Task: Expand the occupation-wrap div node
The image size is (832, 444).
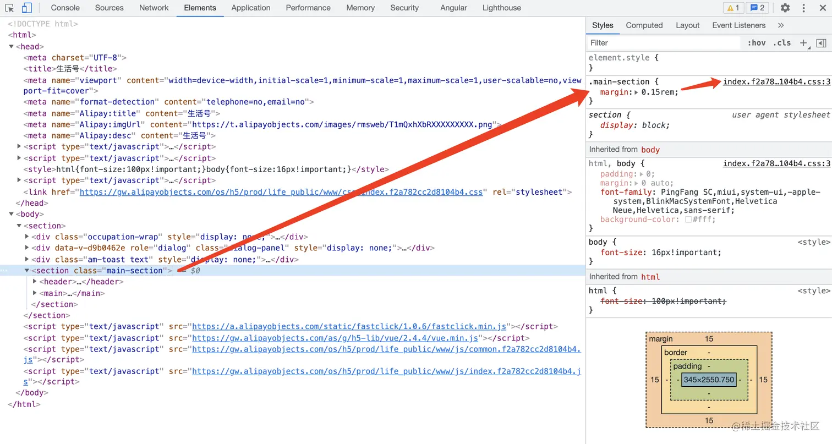Action: pos(27,237)
